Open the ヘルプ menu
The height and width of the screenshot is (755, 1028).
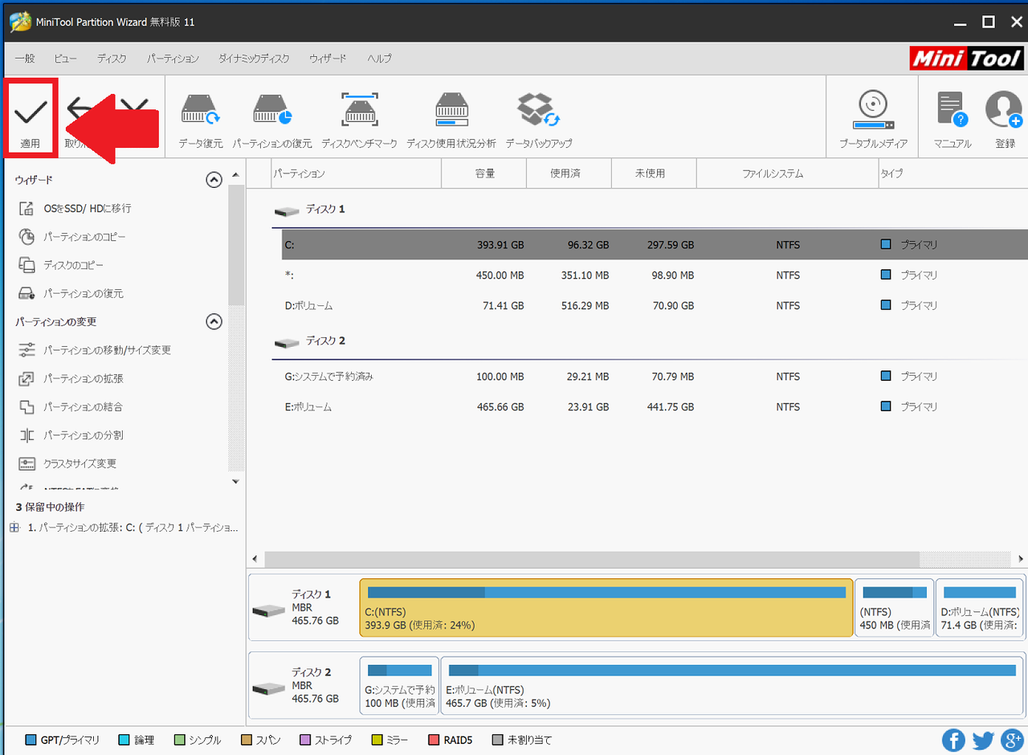[x=379, y=59]
